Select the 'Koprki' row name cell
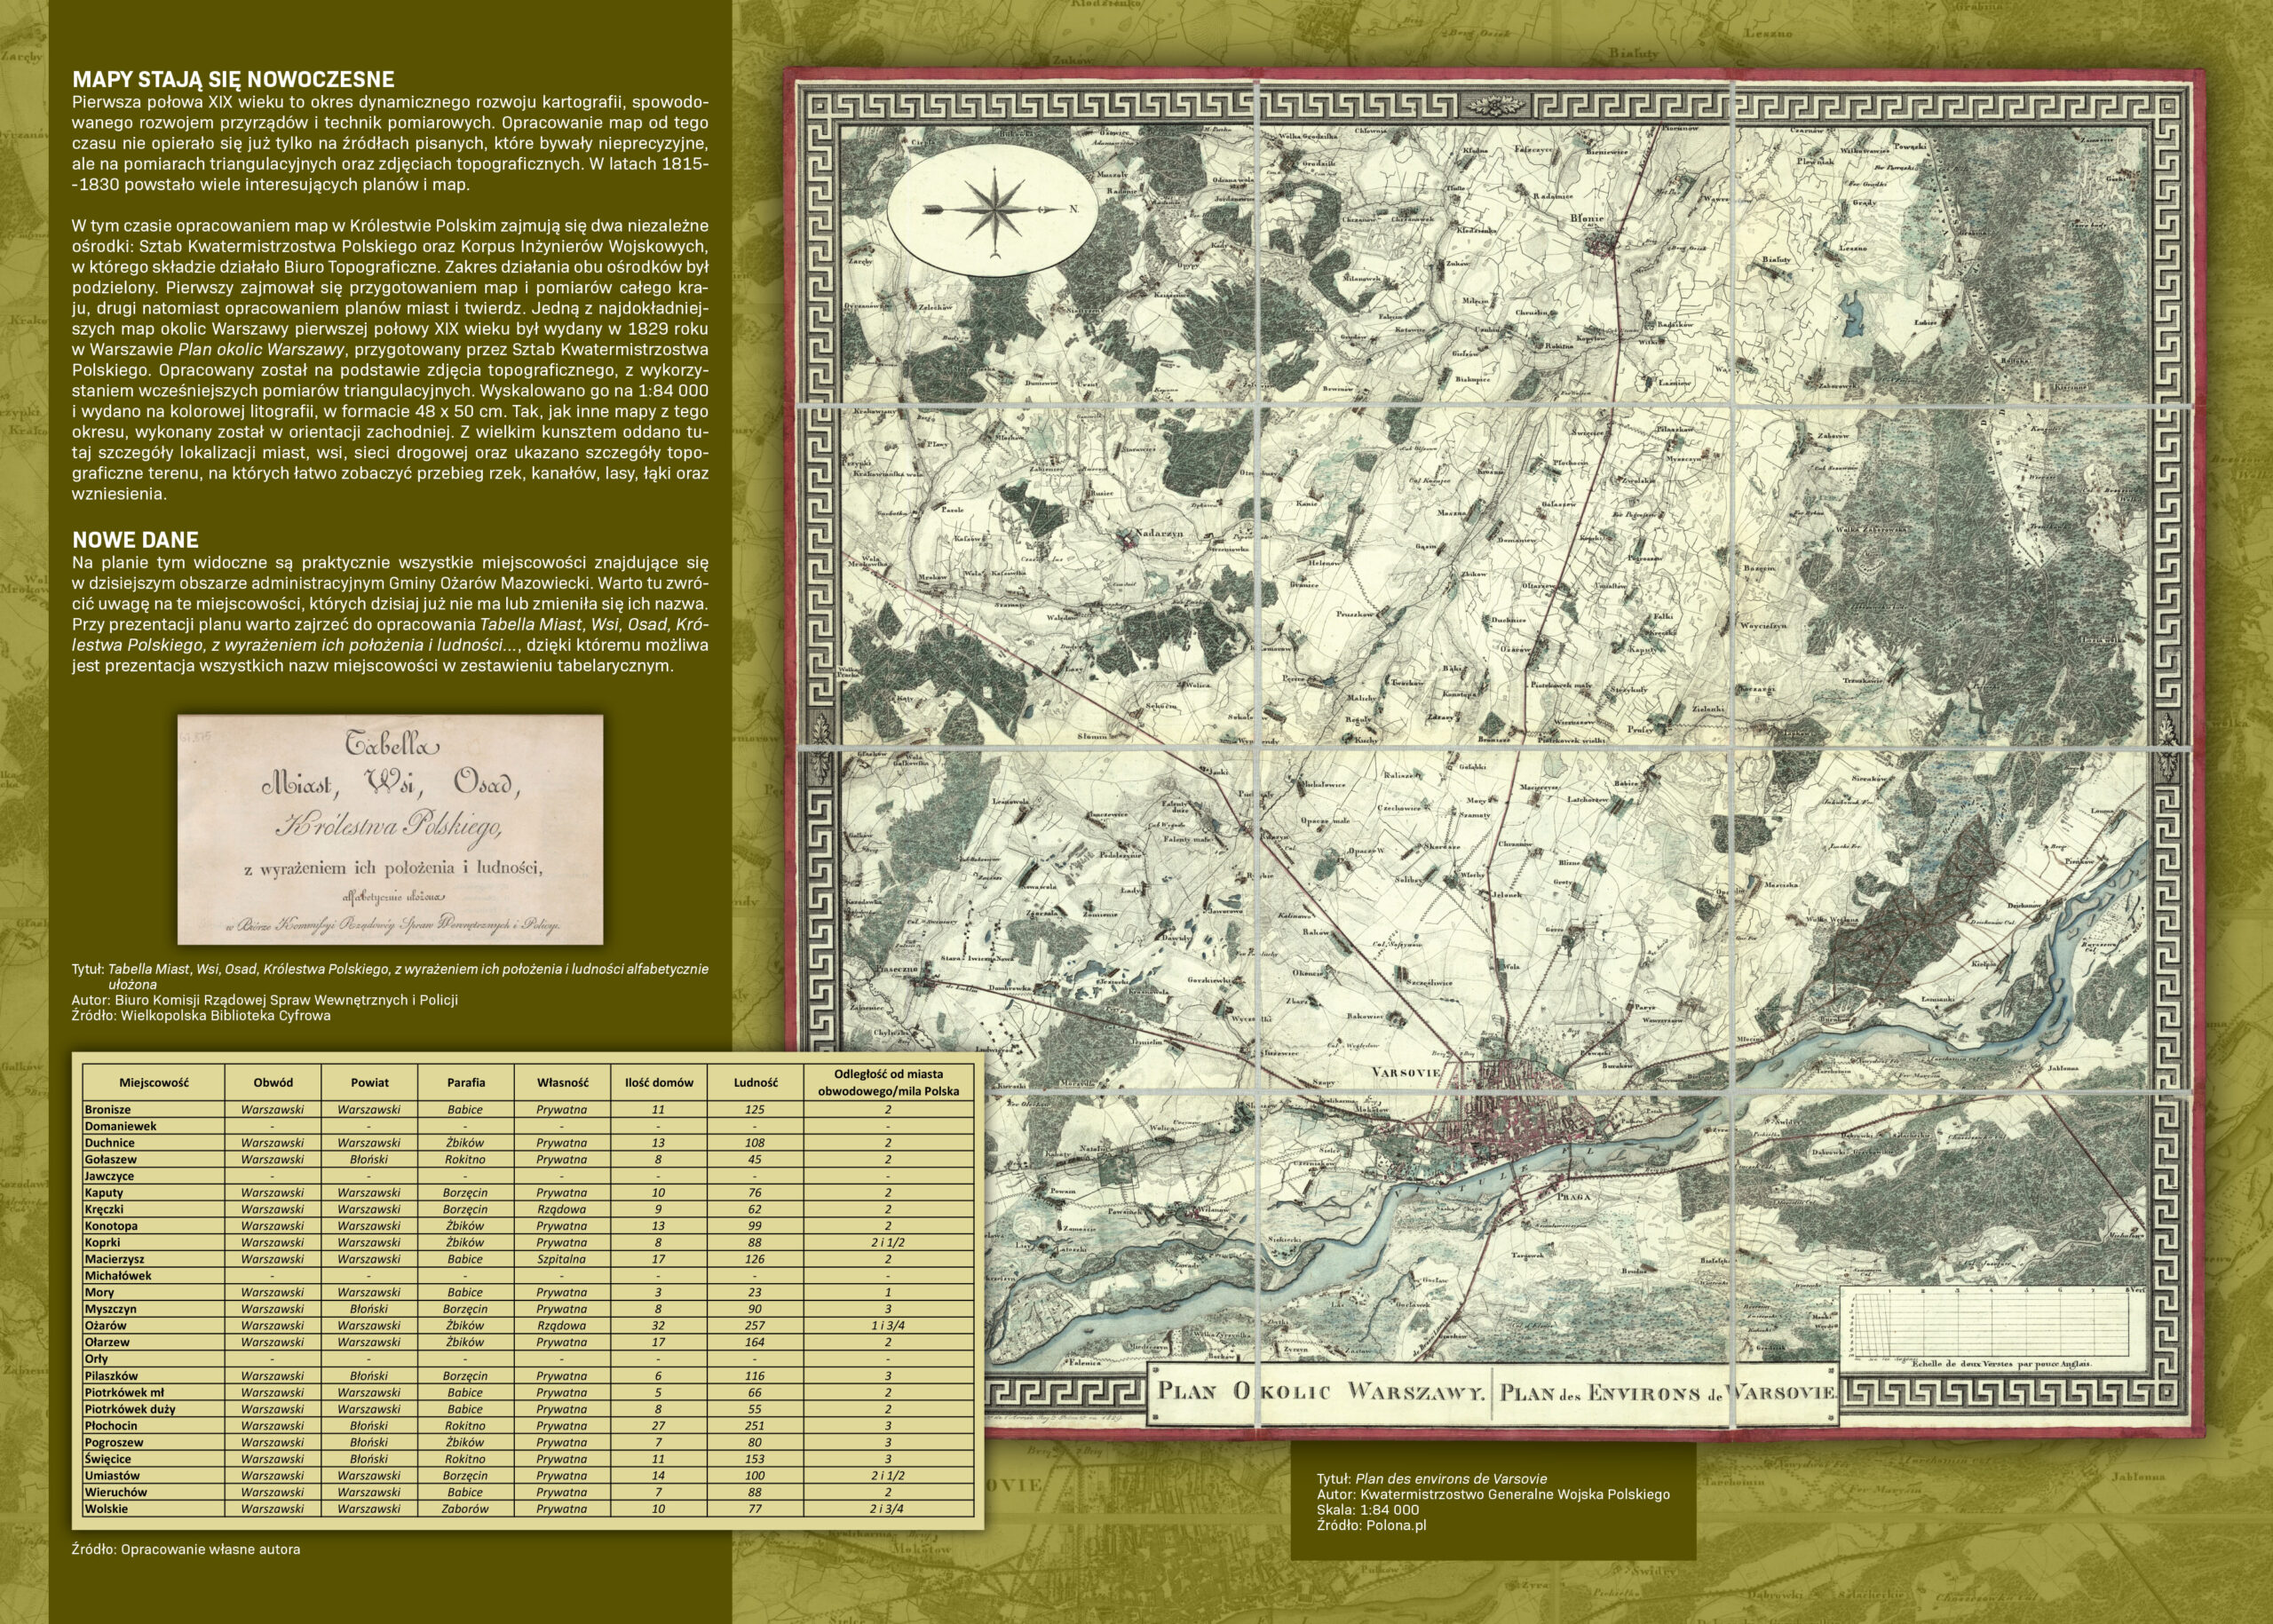The width and height of the screenshot is (2273, 1624). pyautogui.click(x=154, y=1242)
